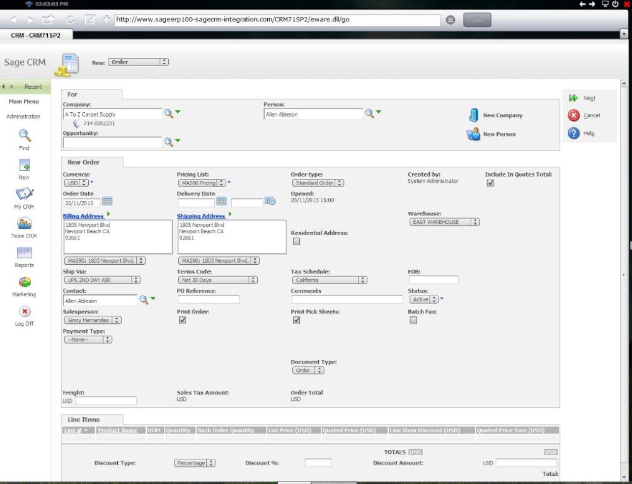This screenshot has width=632, height=484.
Task: Open Team CRM from the sidebar
Action: click(24, 224)
